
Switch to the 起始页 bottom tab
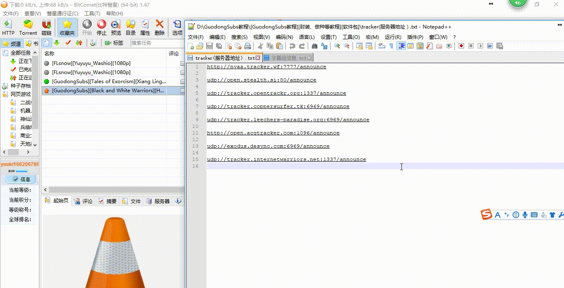coord(56,201)
